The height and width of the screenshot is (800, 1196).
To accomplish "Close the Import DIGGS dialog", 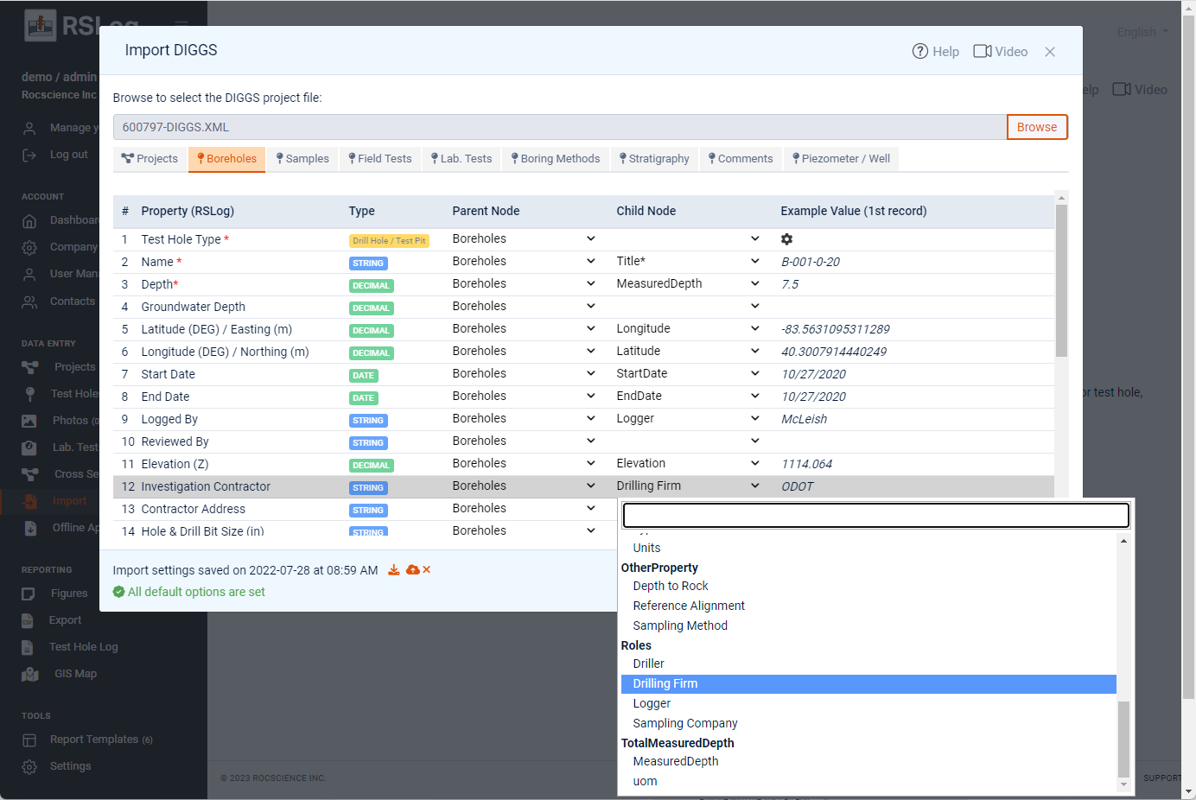I will pos(1050,52).
